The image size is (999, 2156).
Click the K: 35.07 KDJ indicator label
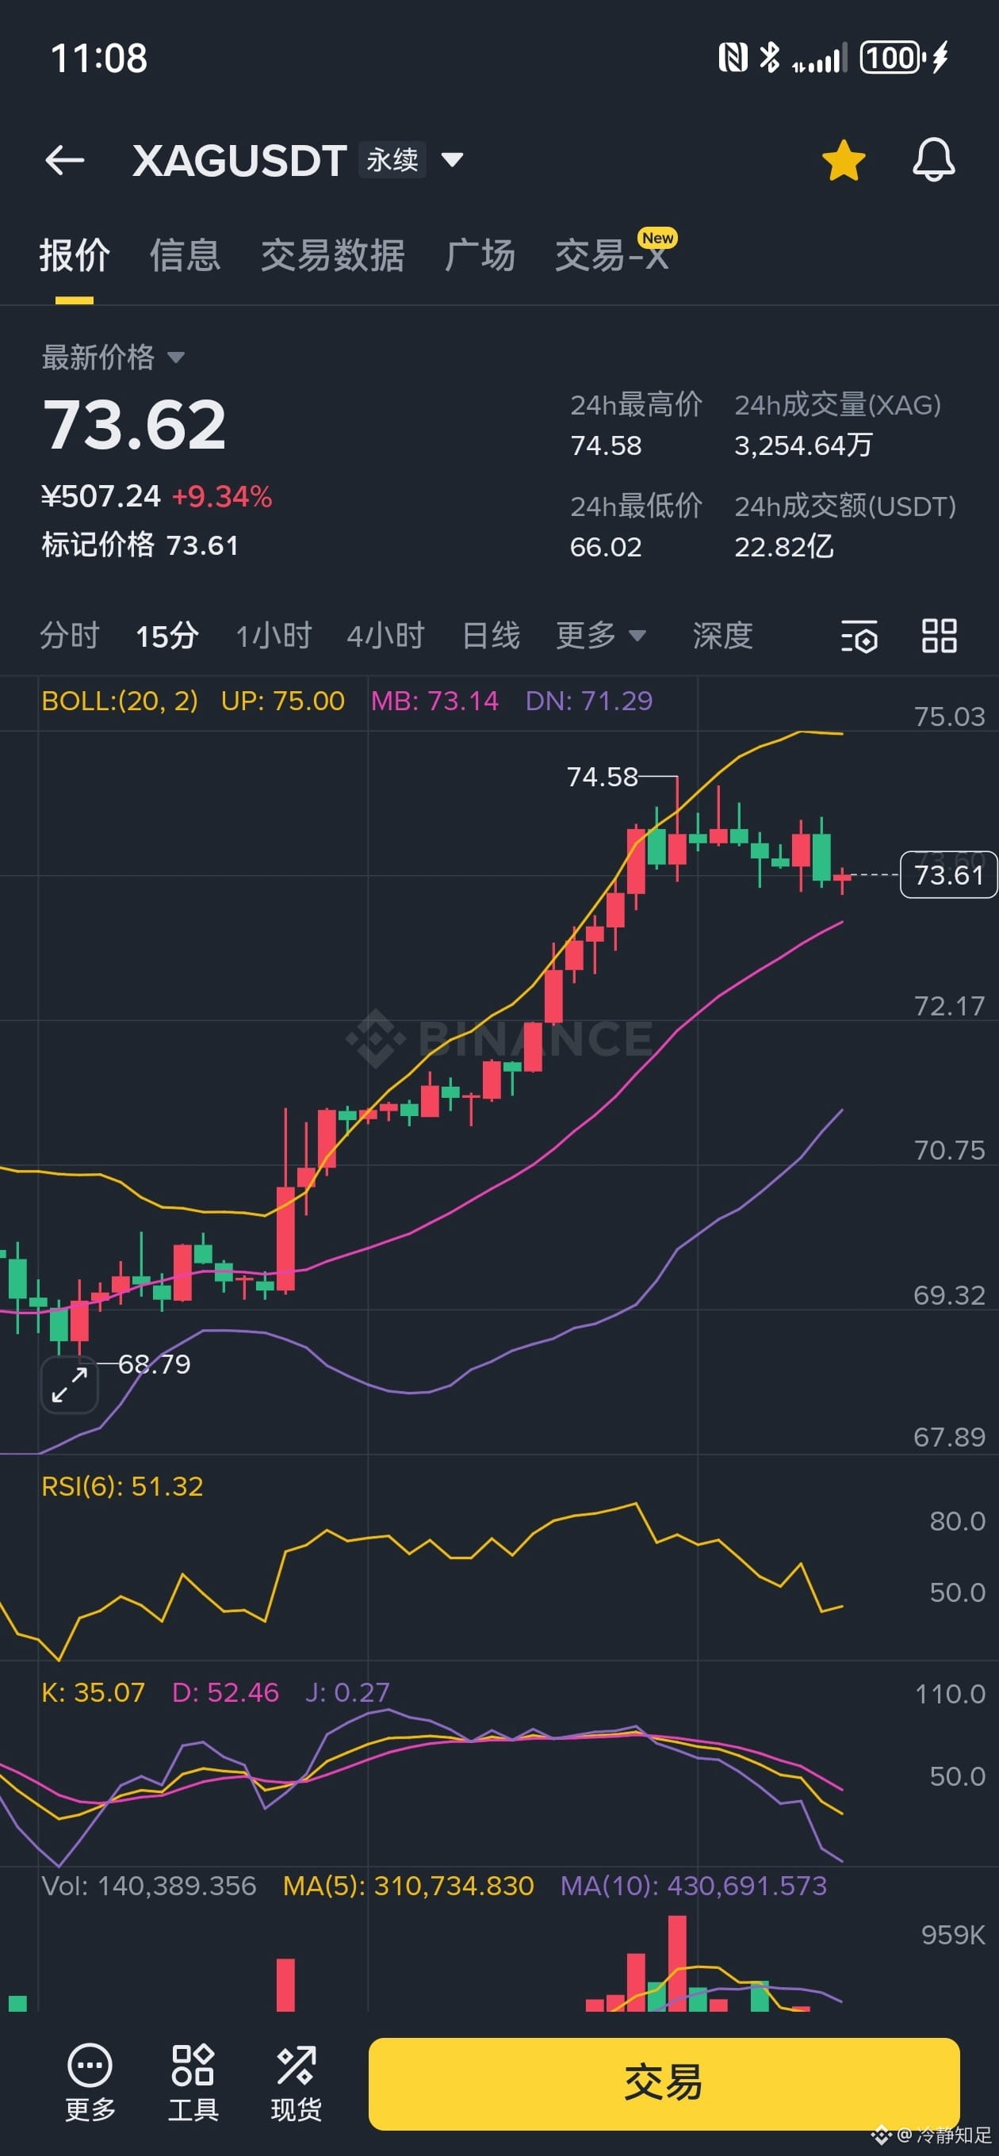tap(93, 1692)
